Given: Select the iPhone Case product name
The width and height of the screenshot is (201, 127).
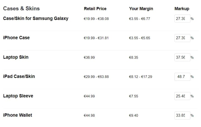Looking at the screenshot, I should point(16,38).
